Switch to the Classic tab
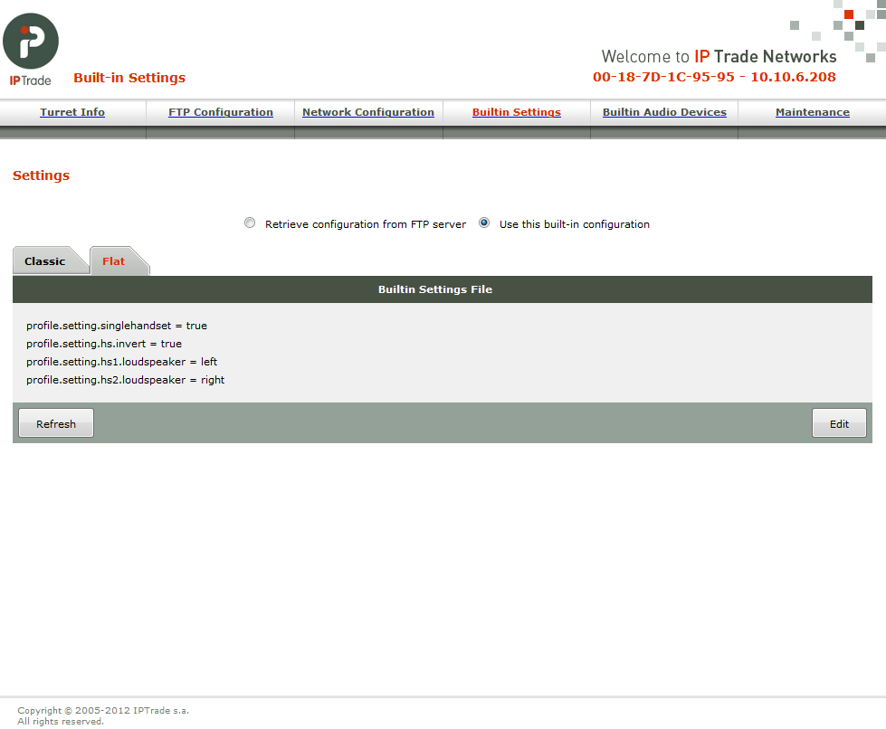Screen dimensions: 886x729 click(45, 260)
